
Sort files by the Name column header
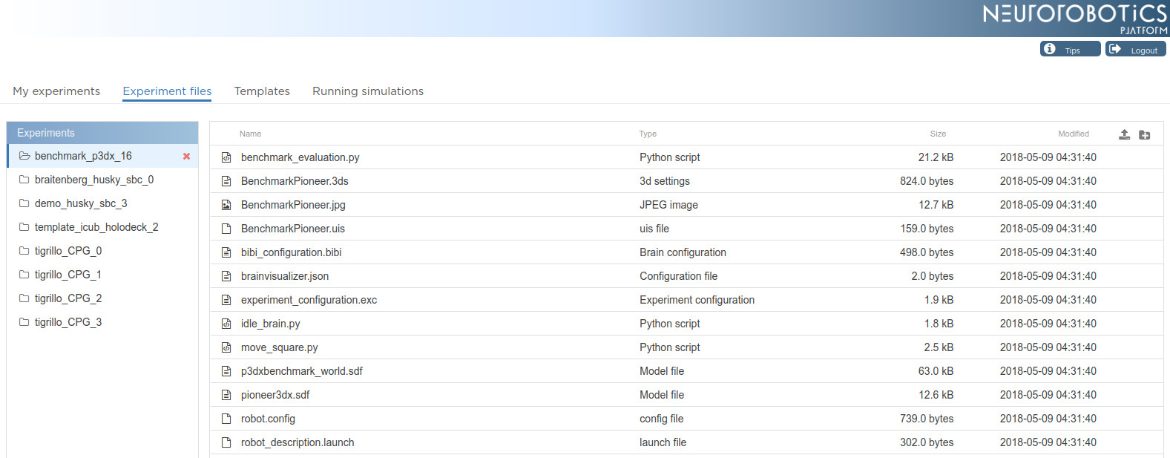250,134
